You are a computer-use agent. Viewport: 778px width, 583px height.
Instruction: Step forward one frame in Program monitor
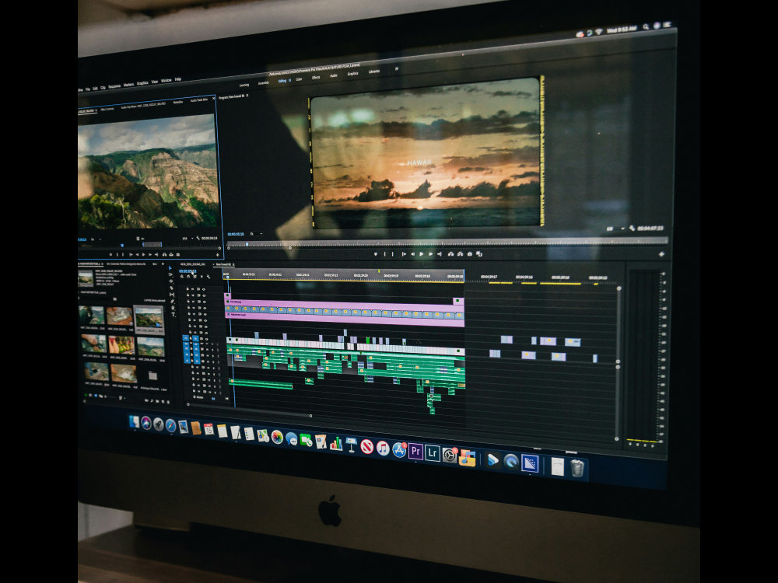431,254
